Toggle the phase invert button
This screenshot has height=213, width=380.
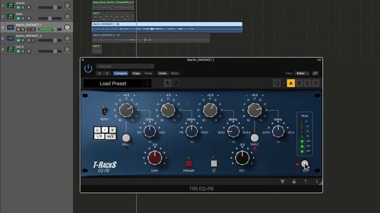click(214, 163)
